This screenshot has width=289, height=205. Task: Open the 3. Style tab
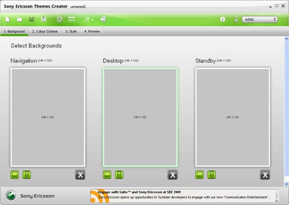pos(71,32)
